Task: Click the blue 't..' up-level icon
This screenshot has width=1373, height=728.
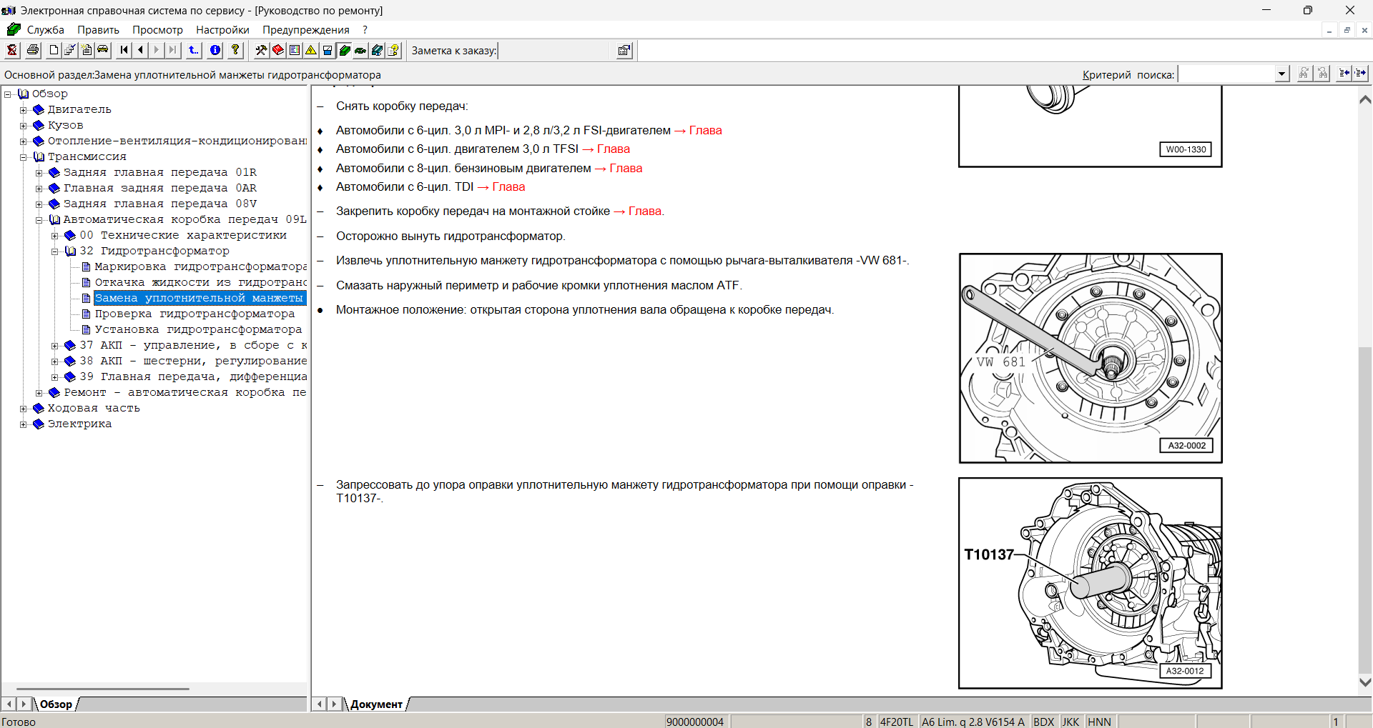Action: coord(194,50)
